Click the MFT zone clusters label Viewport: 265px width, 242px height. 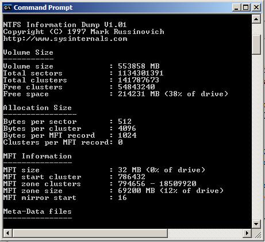42,184
